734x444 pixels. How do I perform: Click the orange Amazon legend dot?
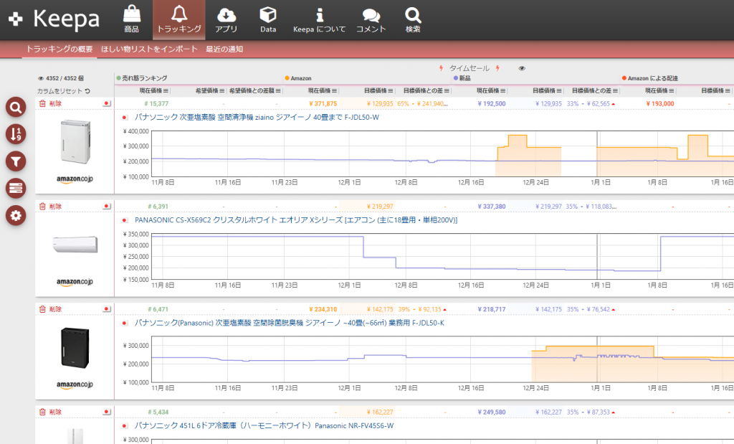(287, 77)
